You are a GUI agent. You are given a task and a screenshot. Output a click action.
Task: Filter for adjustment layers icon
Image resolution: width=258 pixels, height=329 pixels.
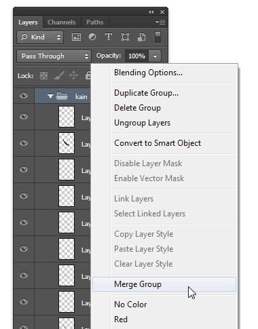click(92, 37)
